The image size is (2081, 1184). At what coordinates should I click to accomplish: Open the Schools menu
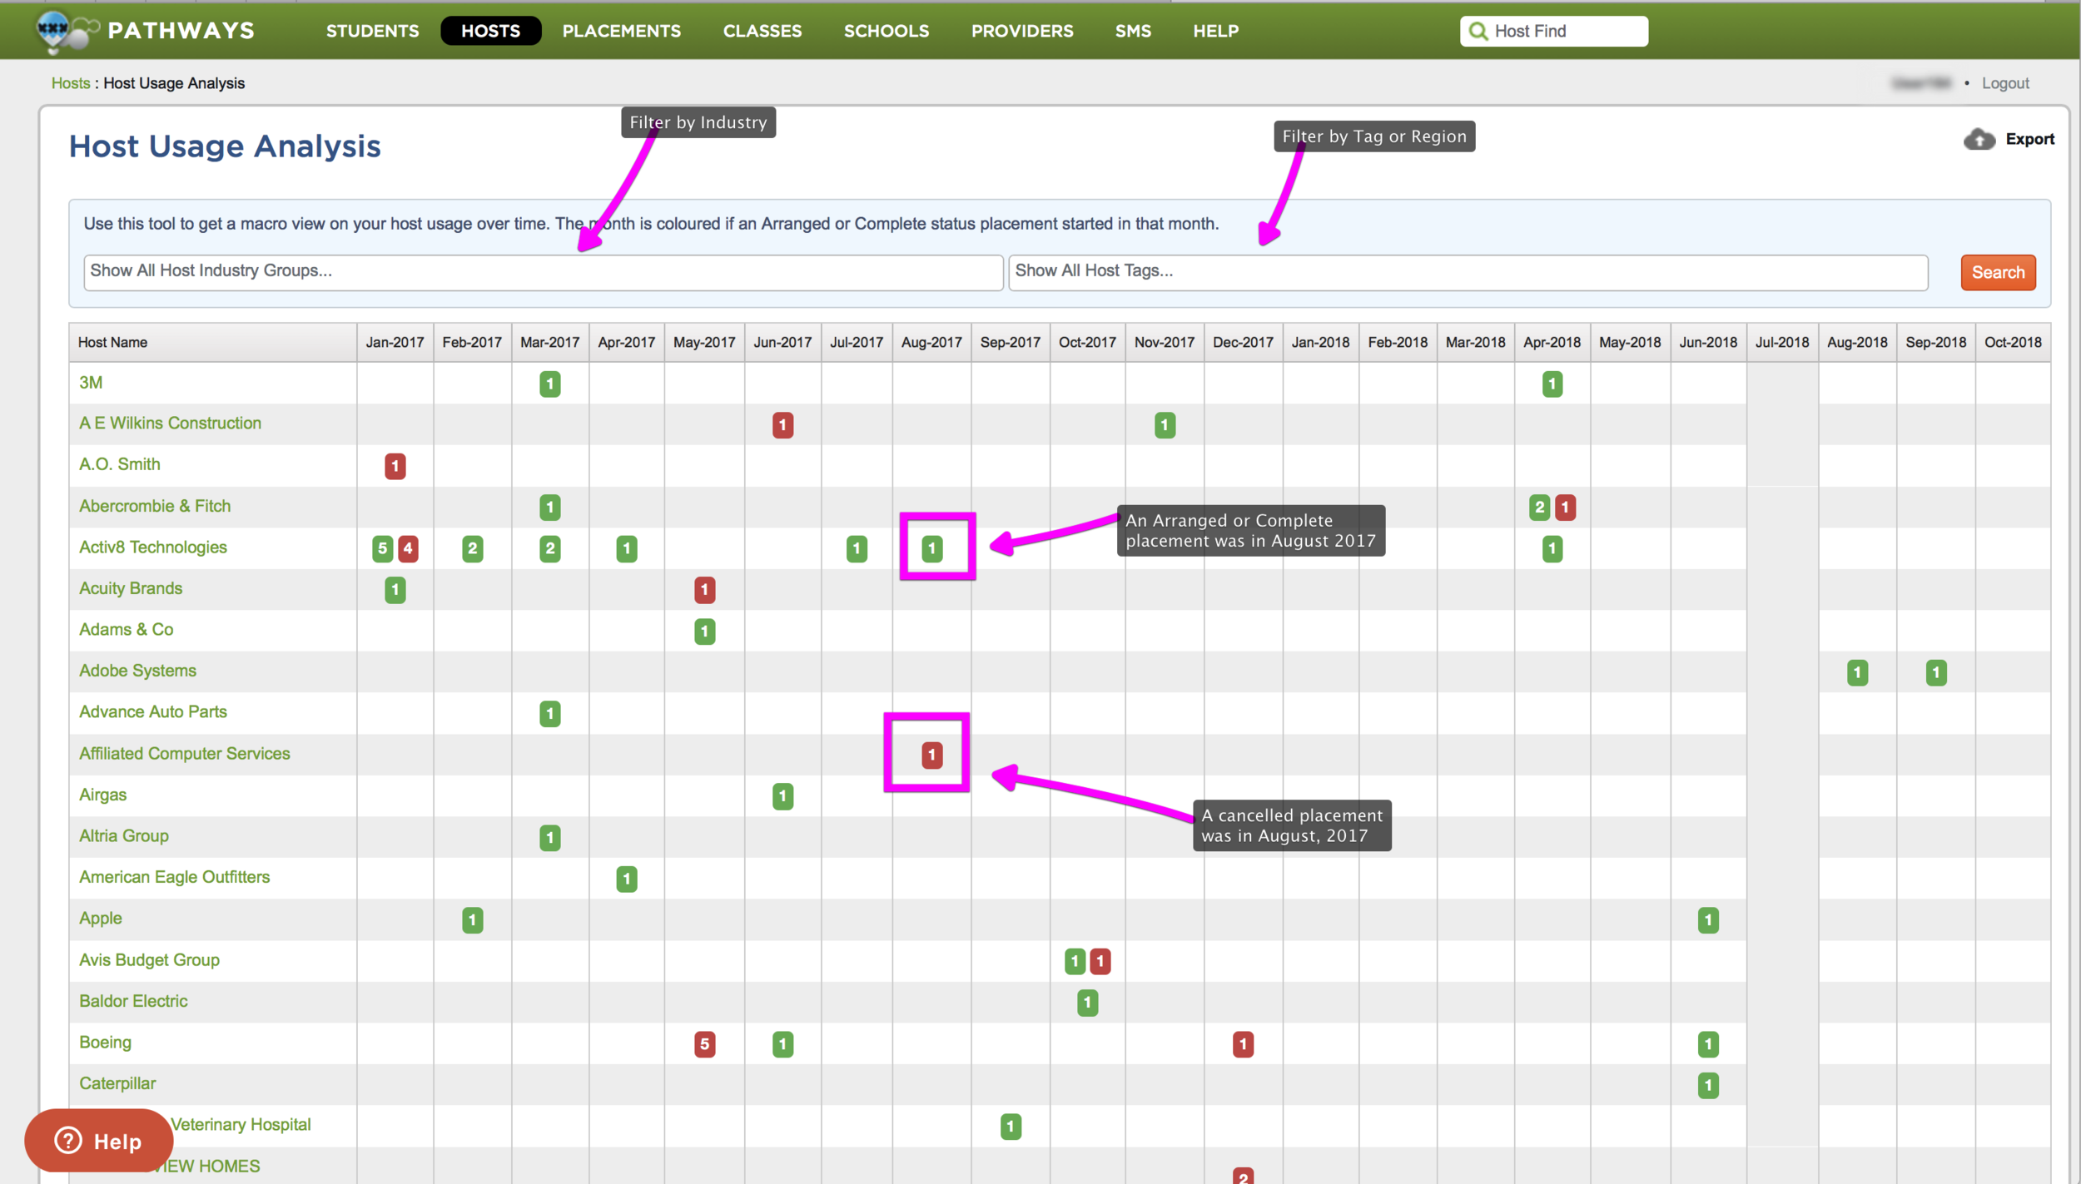point(886,31)
